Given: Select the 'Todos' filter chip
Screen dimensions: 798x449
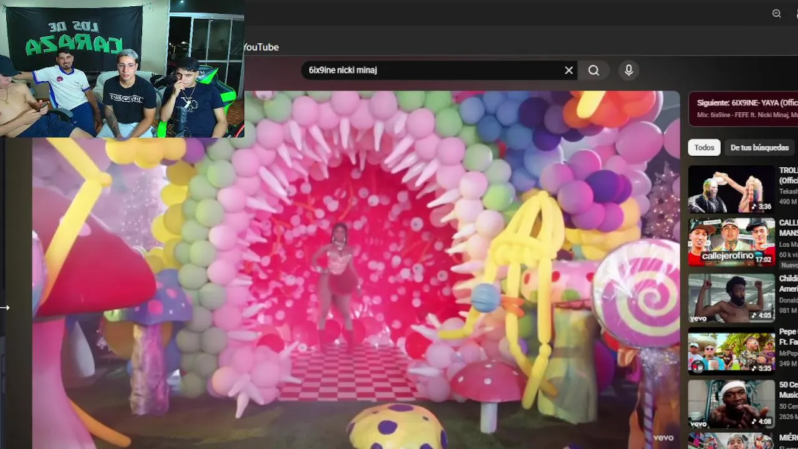Looking at the screenshot, I should coord(704,148).
